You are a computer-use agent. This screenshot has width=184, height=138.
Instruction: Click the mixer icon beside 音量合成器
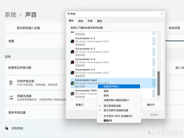(11, 98)
